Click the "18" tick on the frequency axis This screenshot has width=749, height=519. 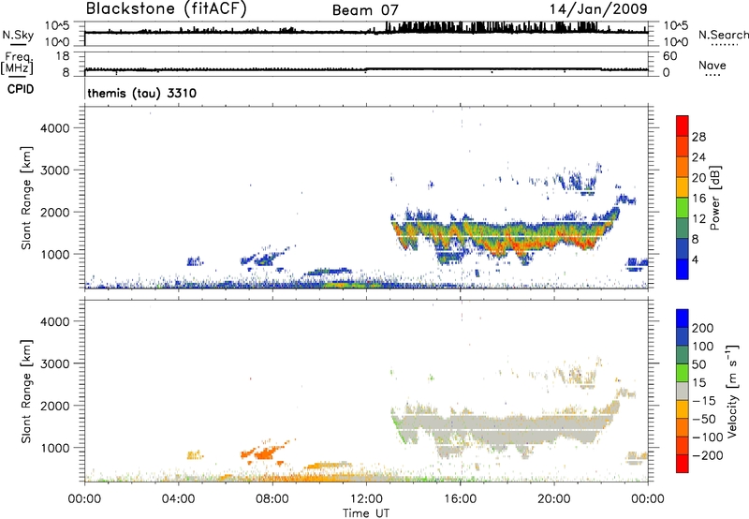pyautogui.click(x=63, y=56)
